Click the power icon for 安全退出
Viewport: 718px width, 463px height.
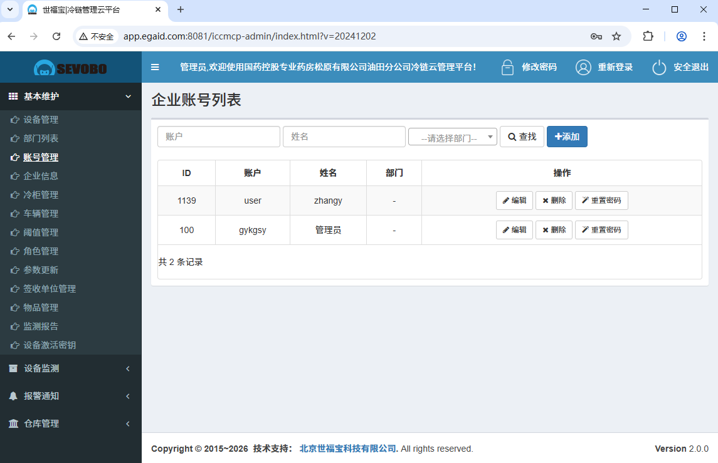pos(658,67)
